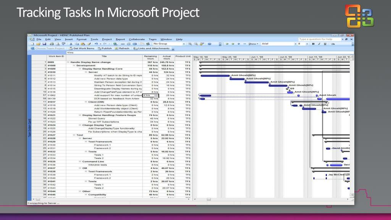Click the Outdent green left arrow
Screen dimensions: 391x220
227,44
